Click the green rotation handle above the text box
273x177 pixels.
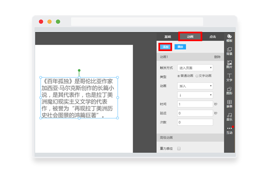click(x=79, y=70)
